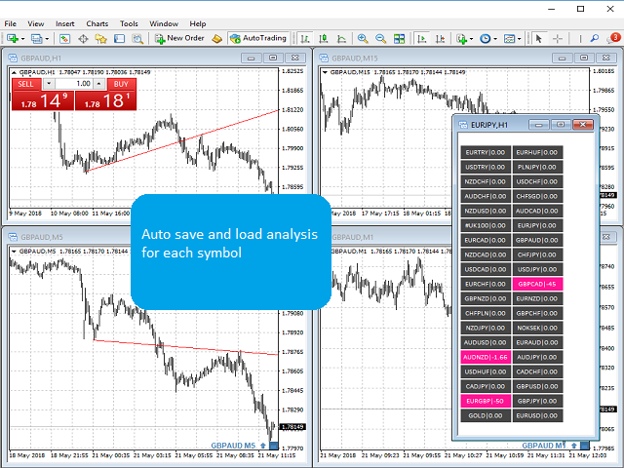Click the blue search magnifier icon
This screenshot has height=468, width=624.
coord(595,39)
